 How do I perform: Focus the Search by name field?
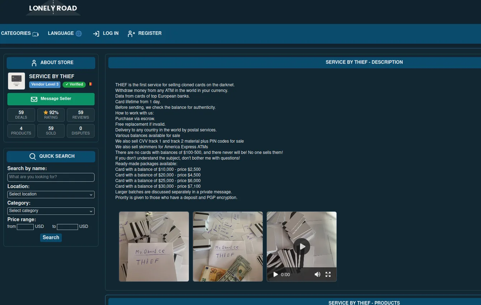coord(51,177)
